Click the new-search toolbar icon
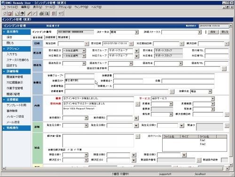The width and height of the screenshot is (235, 177). point(23,14)
